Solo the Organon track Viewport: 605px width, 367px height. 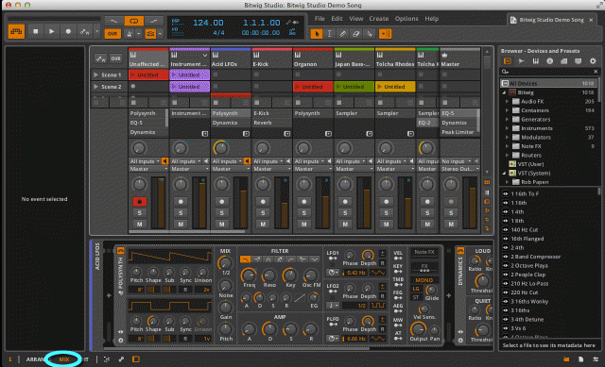point(304,212)
